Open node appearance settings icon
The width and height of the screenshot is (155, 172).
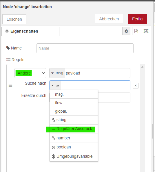146,31
